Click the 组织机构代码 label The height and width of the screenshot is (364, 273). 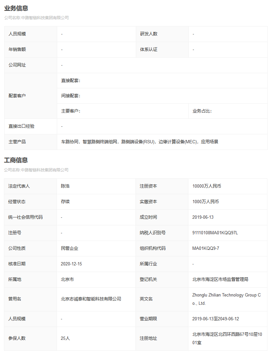(x=153, y=249)
